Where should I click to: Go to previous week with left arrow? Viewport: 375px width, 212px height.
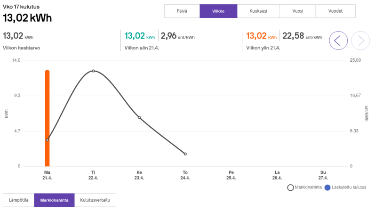pyautogui.click(x=338, y=41)
